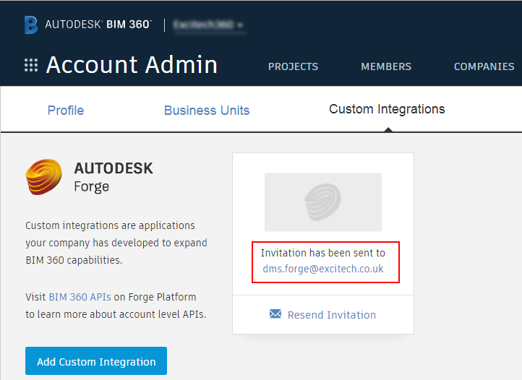Go to the MEMBERS navigation item
The image size is (522, 380).
[386, 66]
